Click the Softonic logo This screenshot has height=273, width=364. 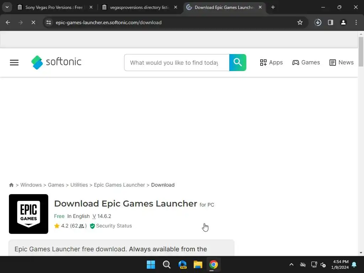56,62
